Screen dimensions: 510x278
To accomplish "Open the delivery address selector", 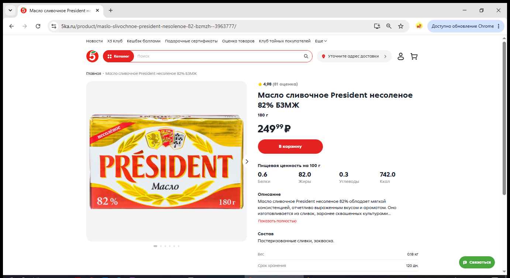I will pyautogui.click(x=354, y=56).
